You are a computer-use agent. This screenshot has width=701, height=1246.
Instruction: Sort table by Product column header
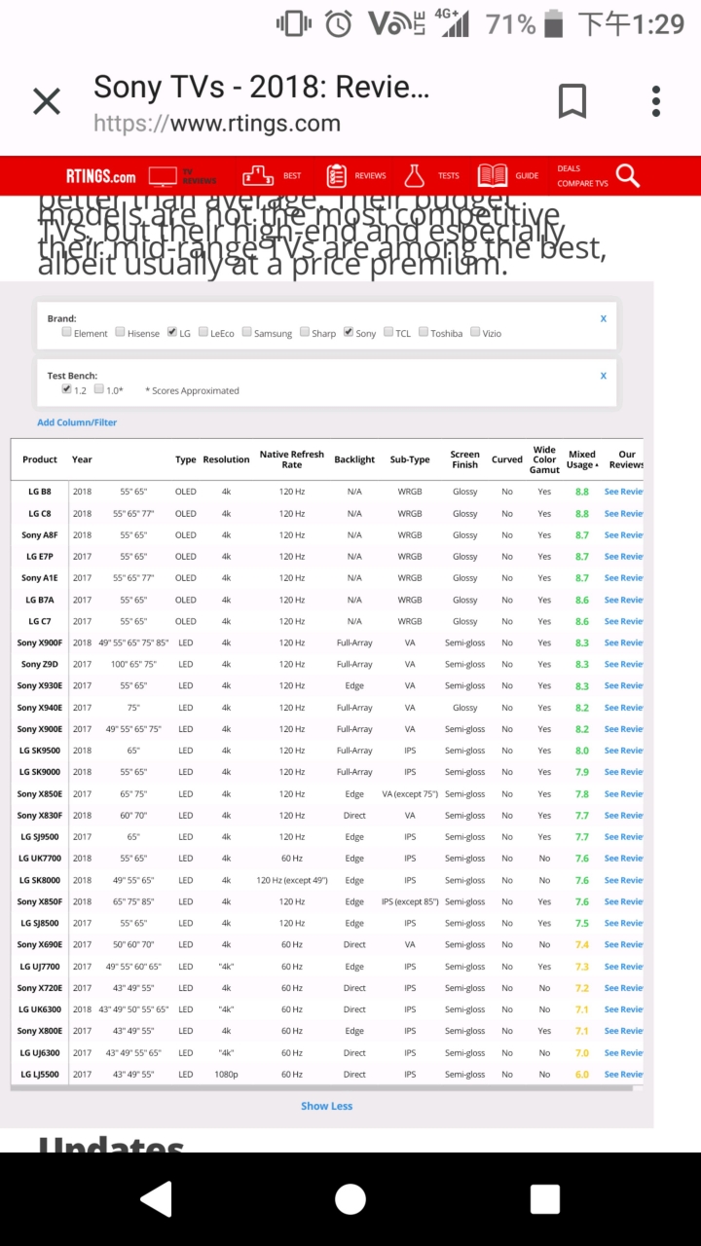point(40,459)
